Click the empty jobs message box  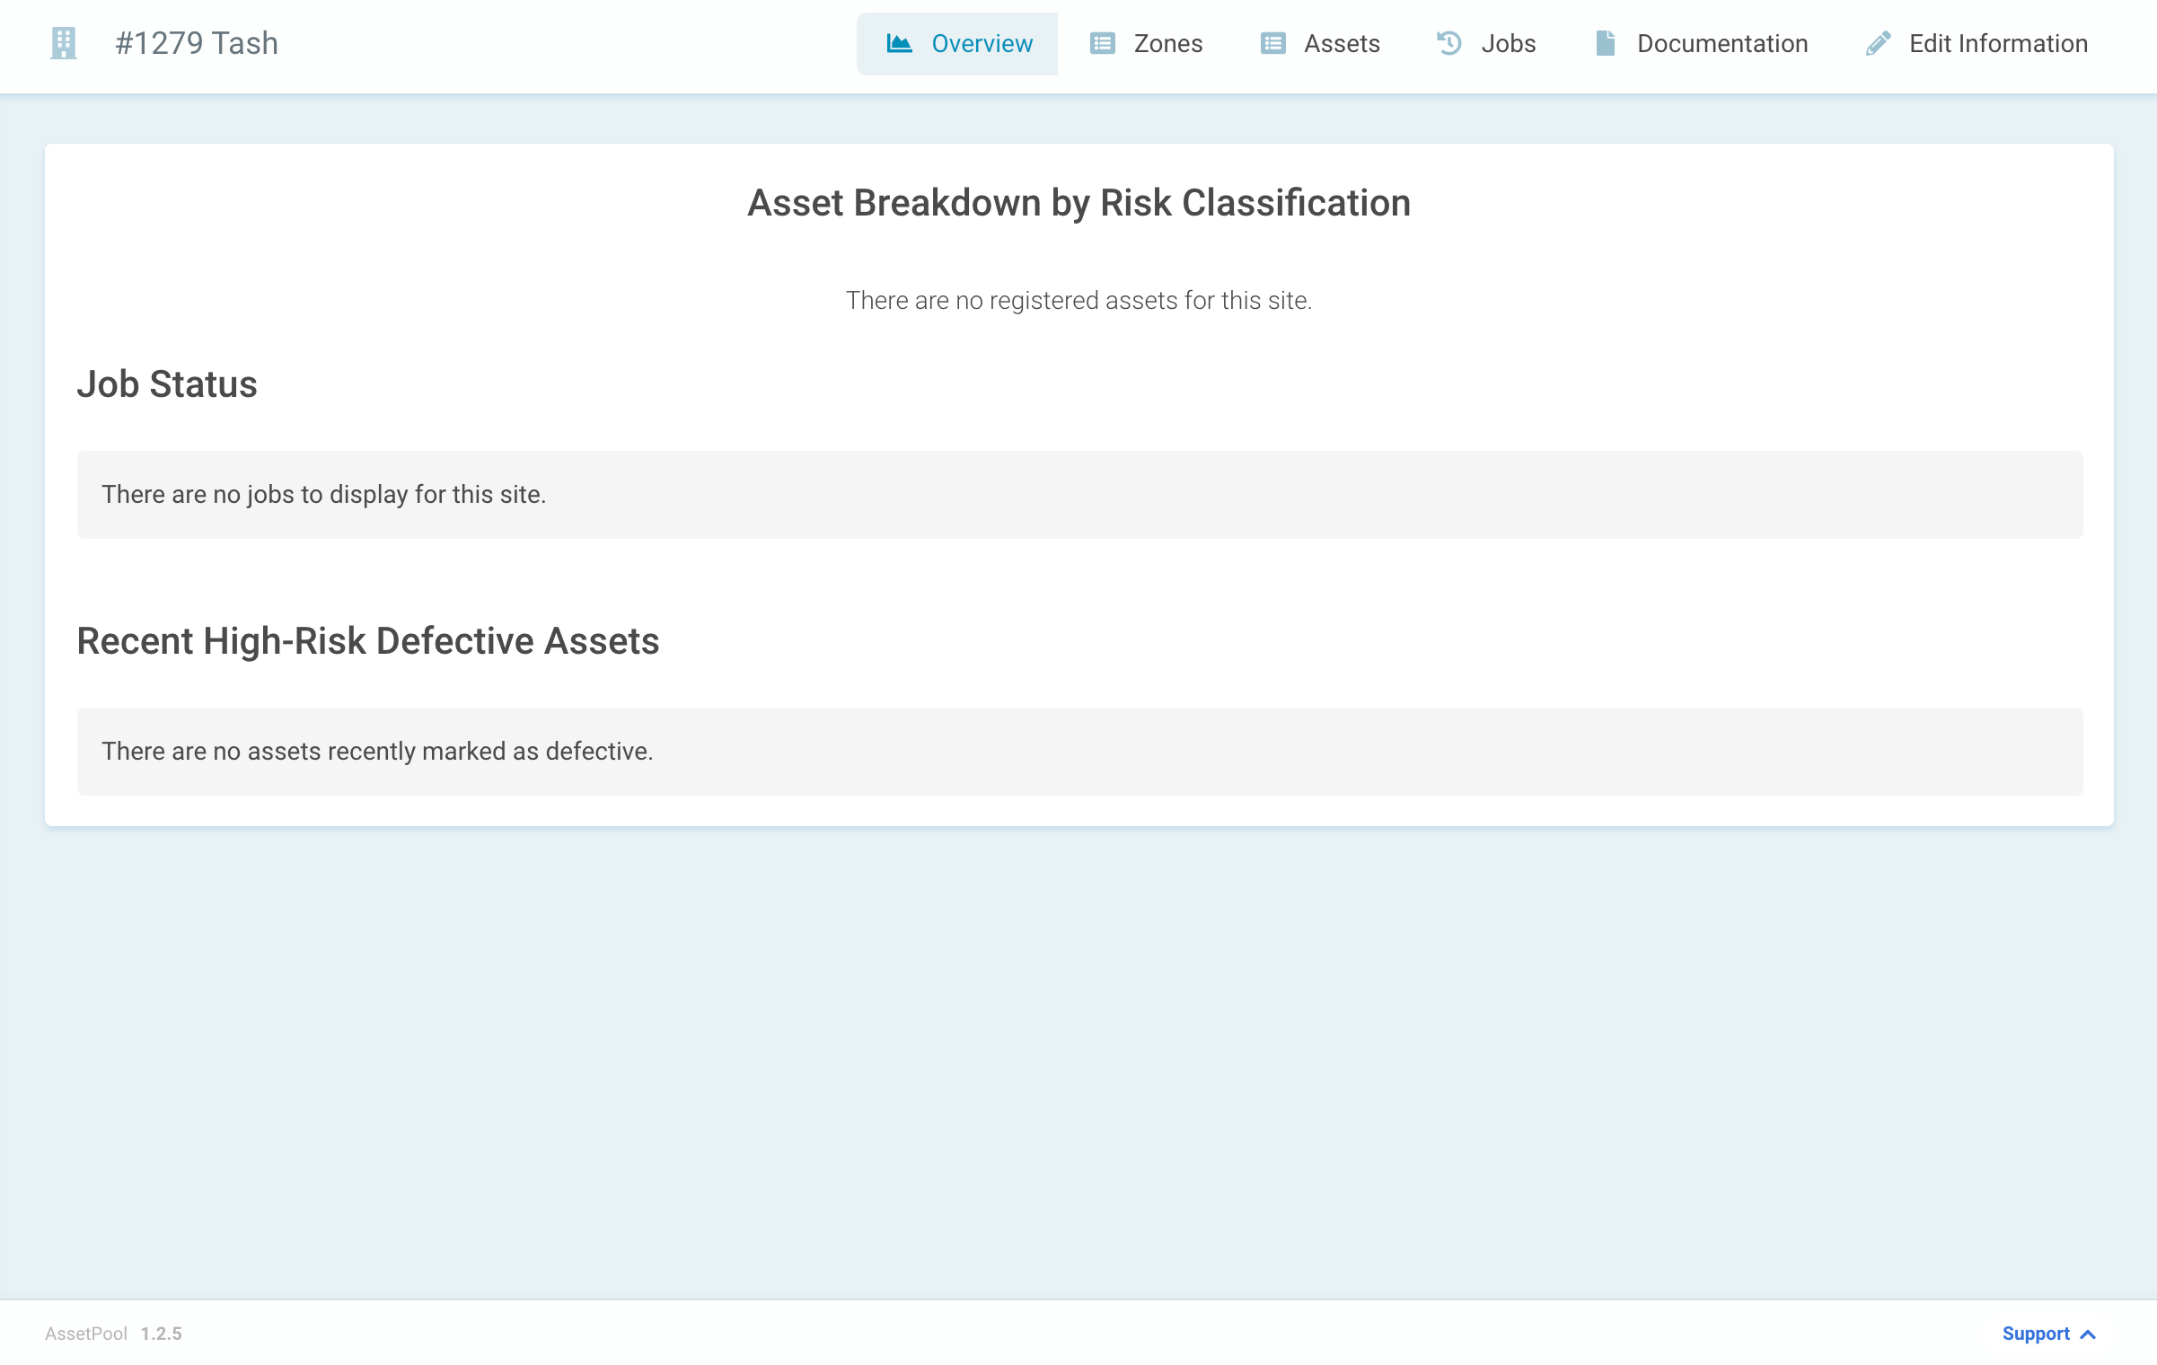pyautogui.click(x=1078, y=494)
